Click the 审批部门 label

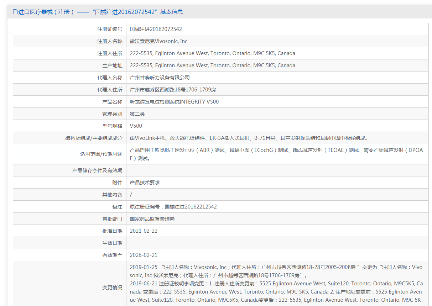(113, 219)
